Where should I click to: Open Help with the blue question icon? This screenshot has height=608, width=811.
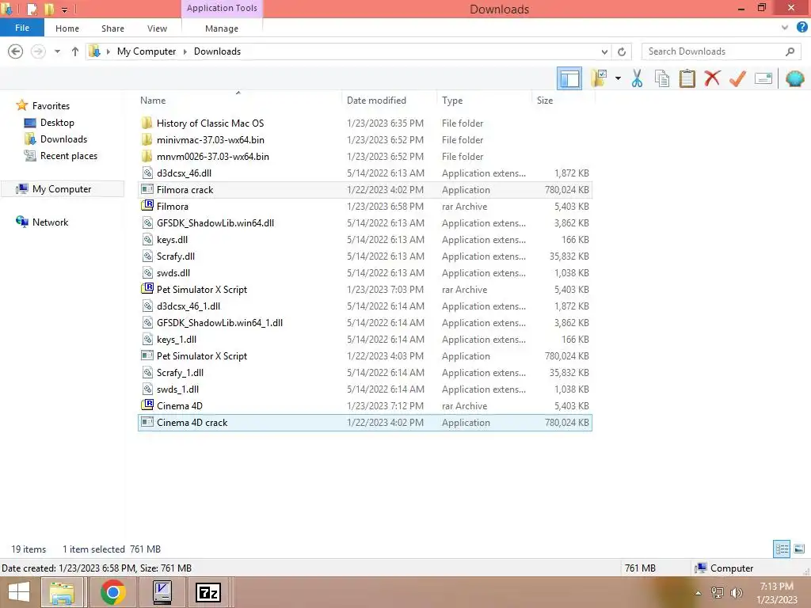pos(802,28)
